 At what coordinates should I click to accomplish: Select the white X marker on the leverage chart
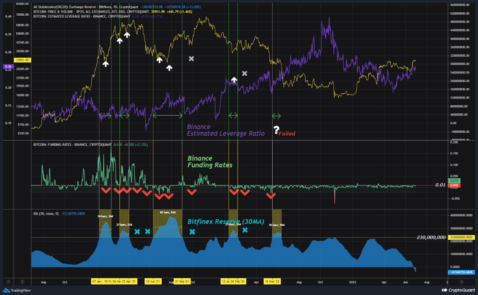(191, 59)
